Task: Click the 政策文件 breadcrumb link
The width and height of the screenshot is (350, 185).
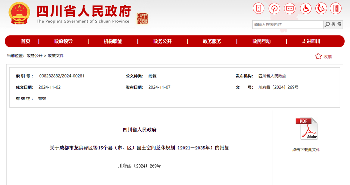Action: click(x=56, y=56)
